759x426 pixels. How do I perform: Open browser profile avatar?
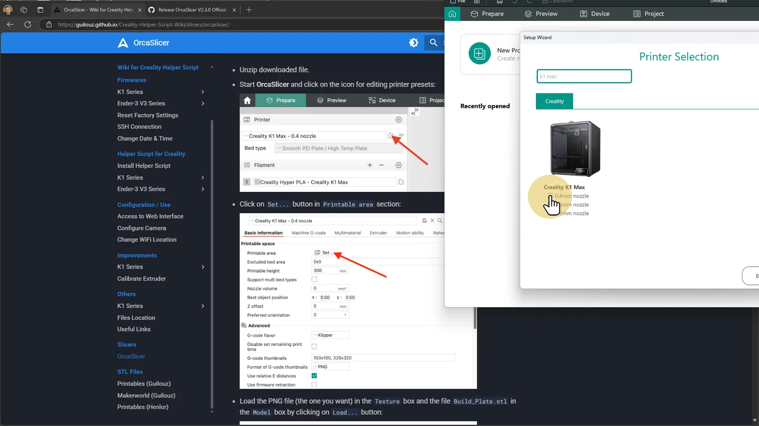pyautogui.click(x=8, y=9)
